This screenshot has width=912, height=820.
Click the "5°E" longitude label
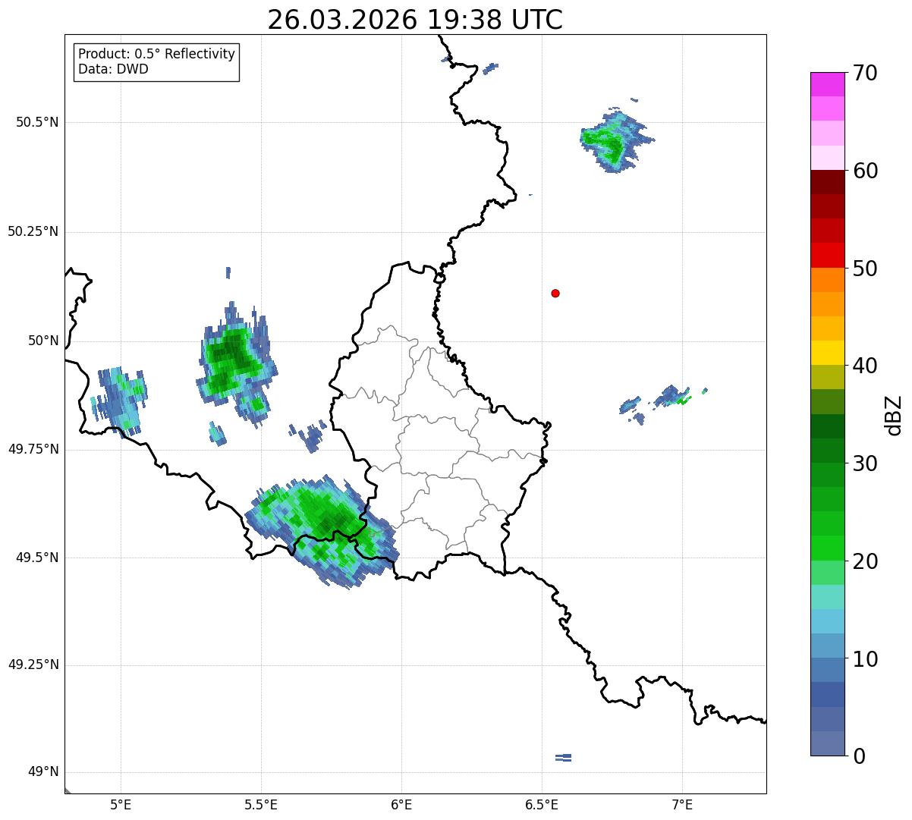(x=121, y=805)
